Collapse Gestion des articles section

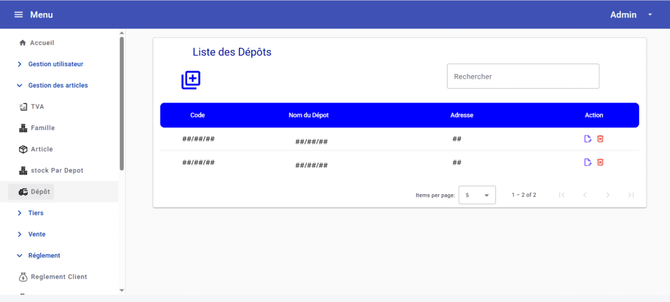pyautogui.click(x=58, y=86)
